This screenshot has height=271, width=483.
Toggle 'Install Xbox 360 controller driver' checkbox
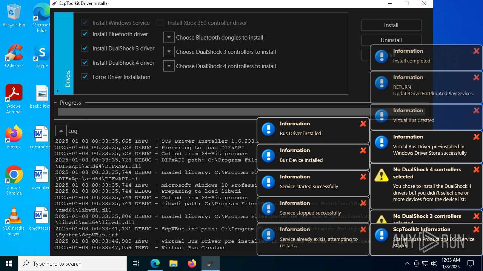click(160, 23)
